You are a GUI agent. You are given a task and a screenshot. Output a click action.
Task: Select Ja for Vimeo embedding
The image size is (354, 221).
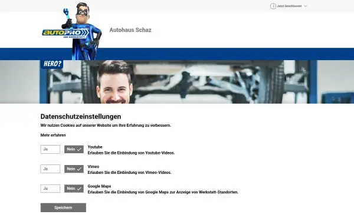click(50, 169)
